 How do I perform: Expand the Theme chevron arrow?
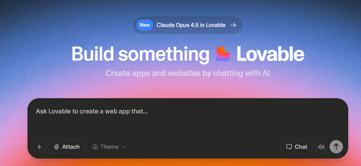click(124, 147)
